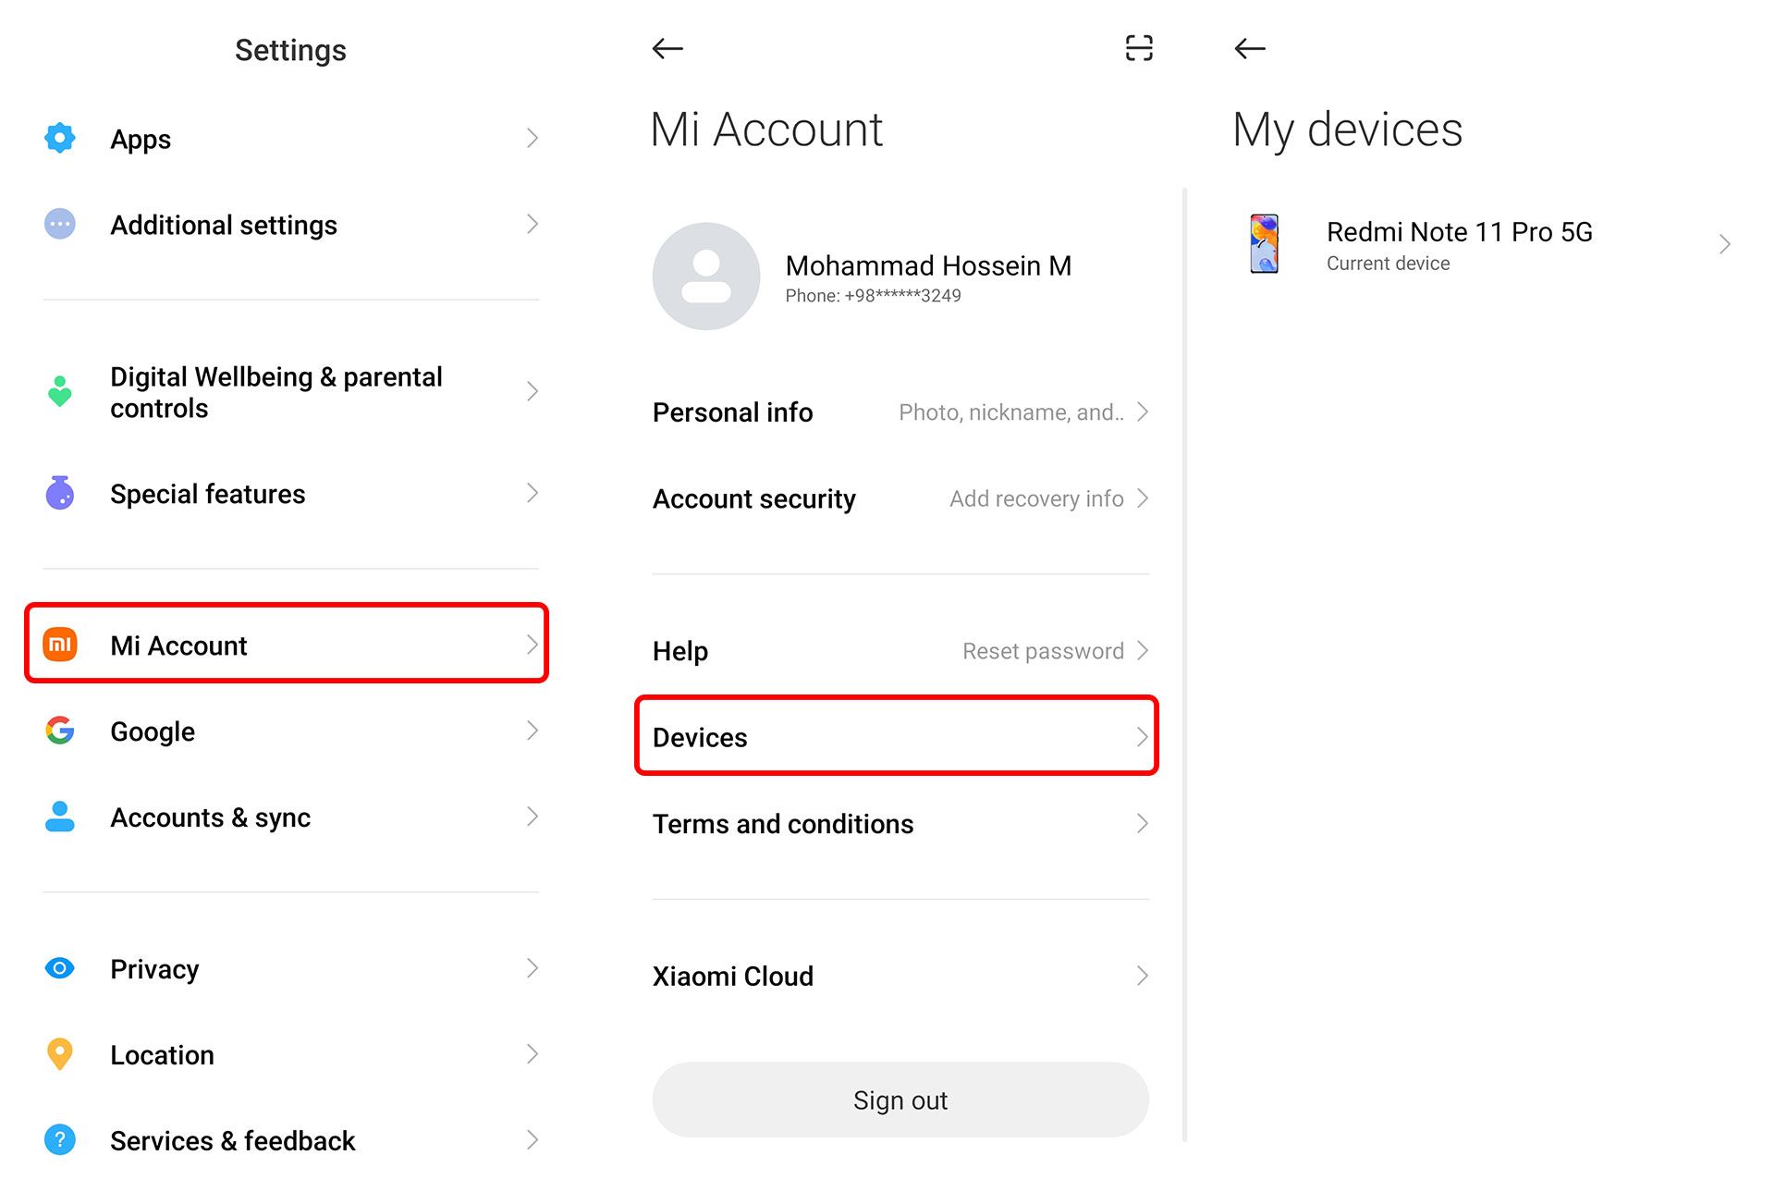Expand Location row chevron
Image resolution: width=1775 pixels, height=1180 pixels.
(532, 1054)
